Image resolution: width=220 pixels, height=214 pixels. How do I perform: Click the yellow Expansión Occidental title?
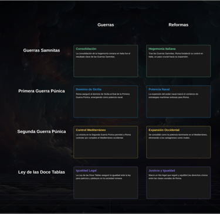coord(164,130)
